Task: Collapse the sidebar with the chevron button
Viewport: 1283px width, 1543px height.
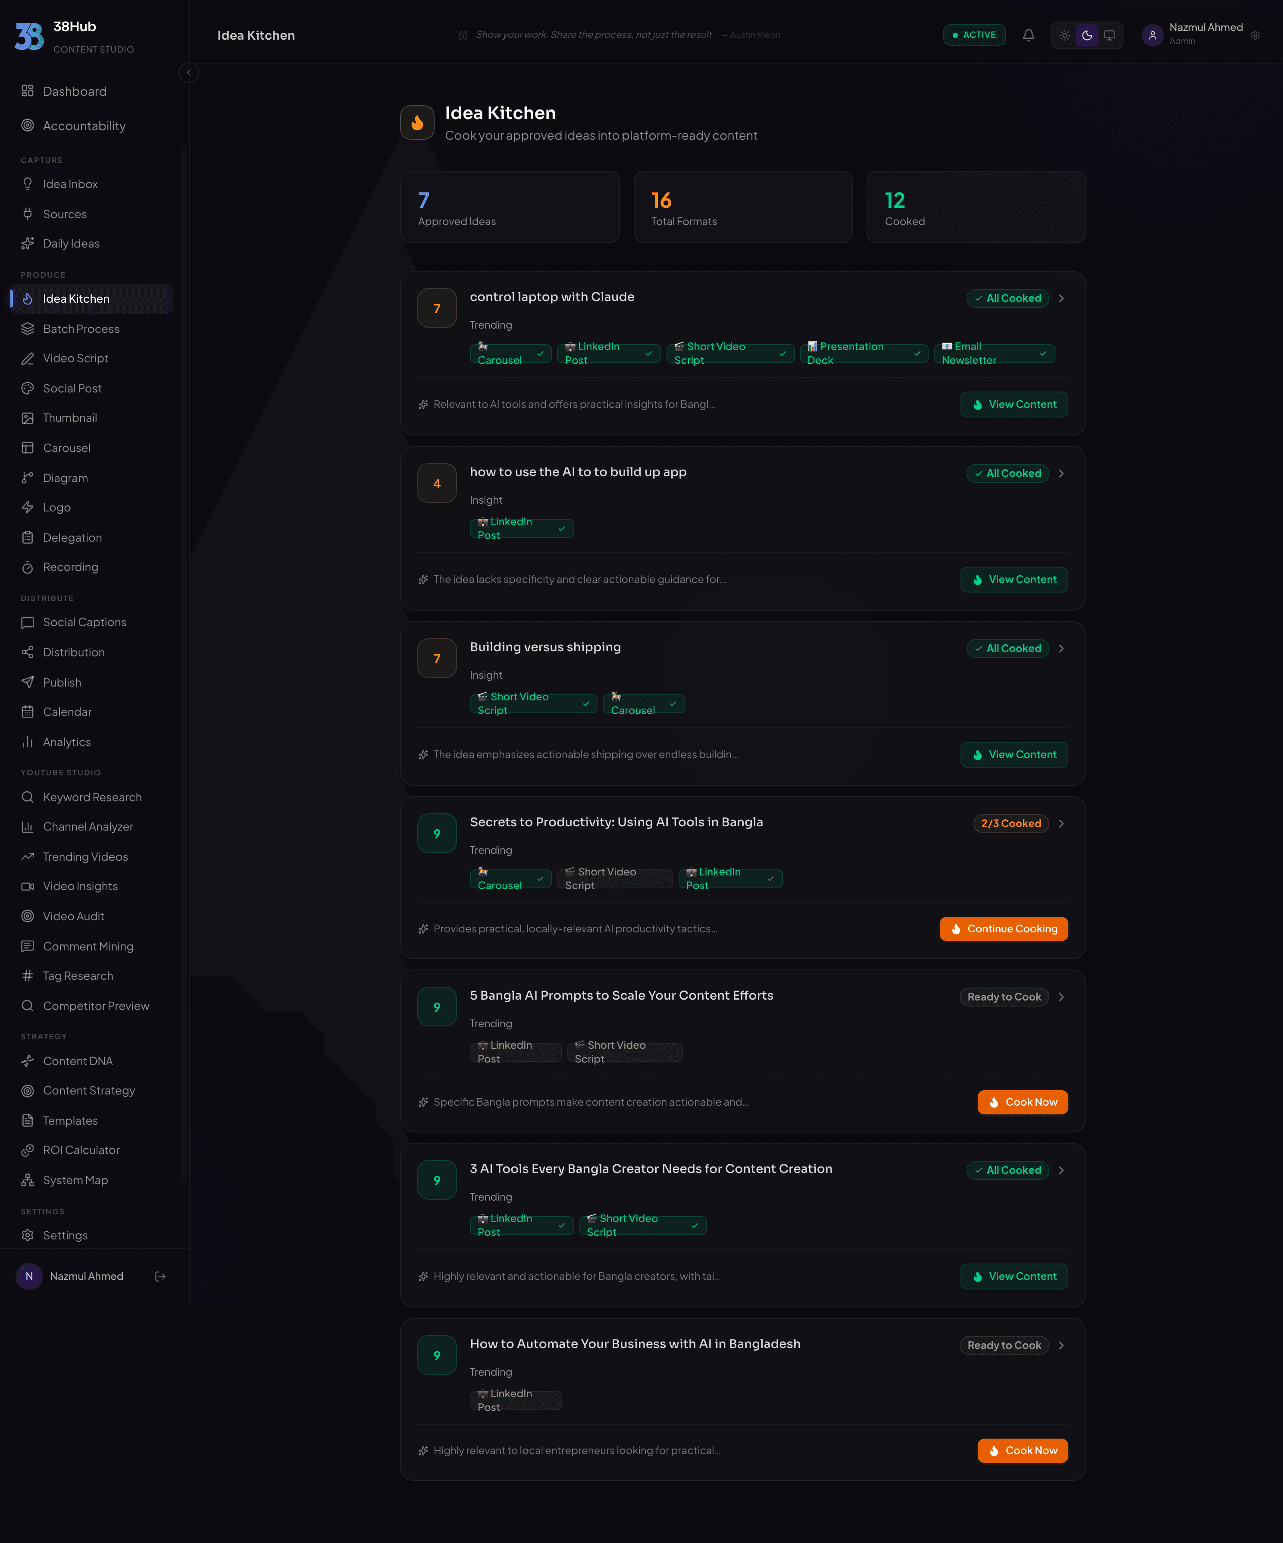Action: [x=189, y=73]
